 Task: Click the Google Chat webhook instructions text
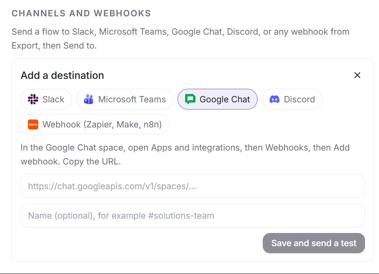(185, 155)
